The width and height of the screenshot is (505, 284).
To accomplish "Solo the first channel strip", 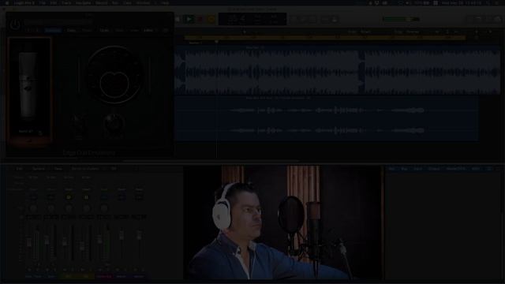I will [37, 270].
